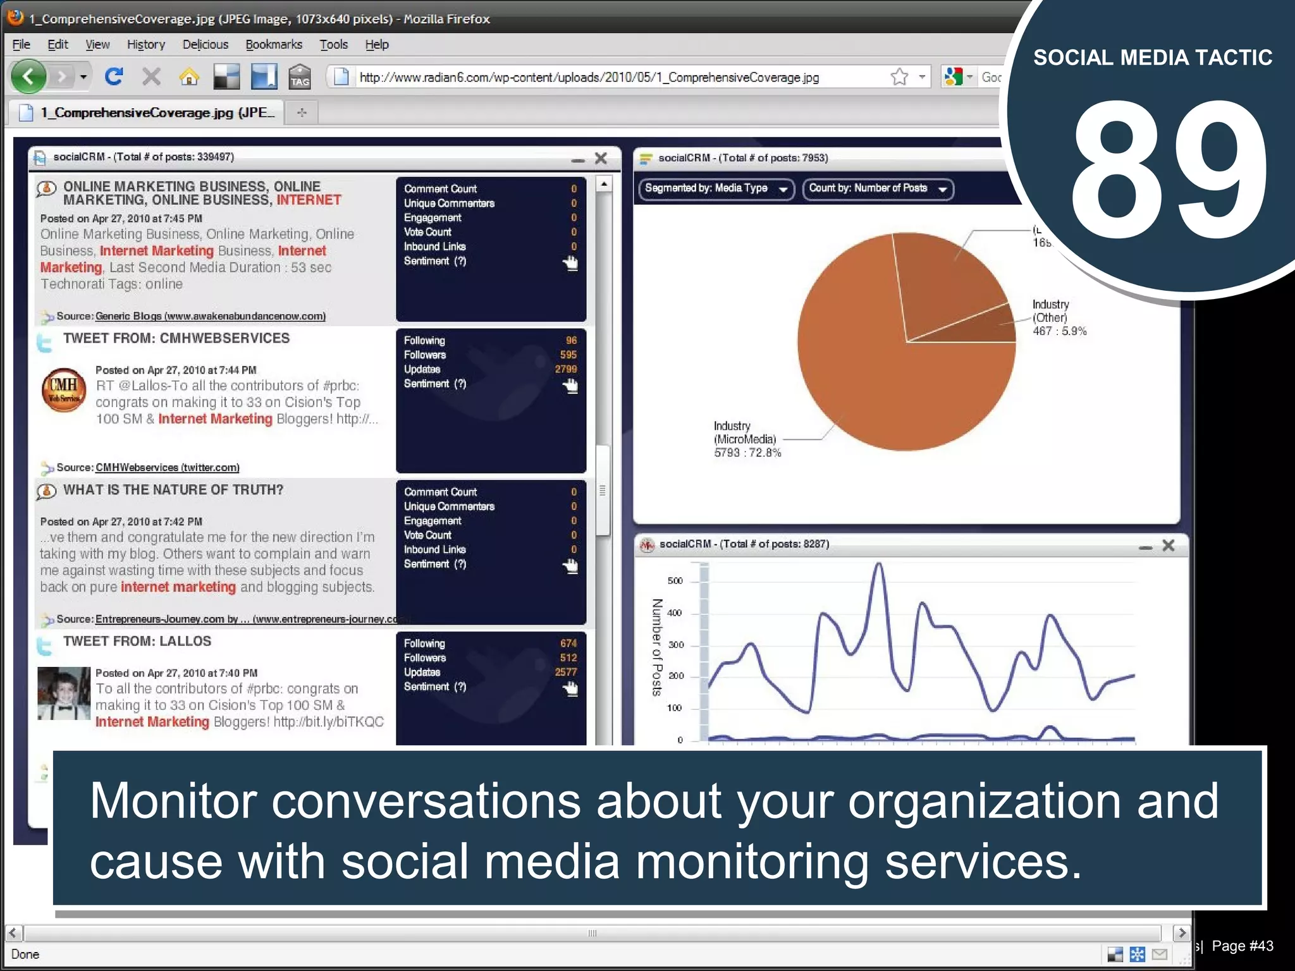Click the Twitter bird icon for CMHWEBSERVICES tweet
Viewport: 1295px width, 971px height.
(x=44, y=342)
